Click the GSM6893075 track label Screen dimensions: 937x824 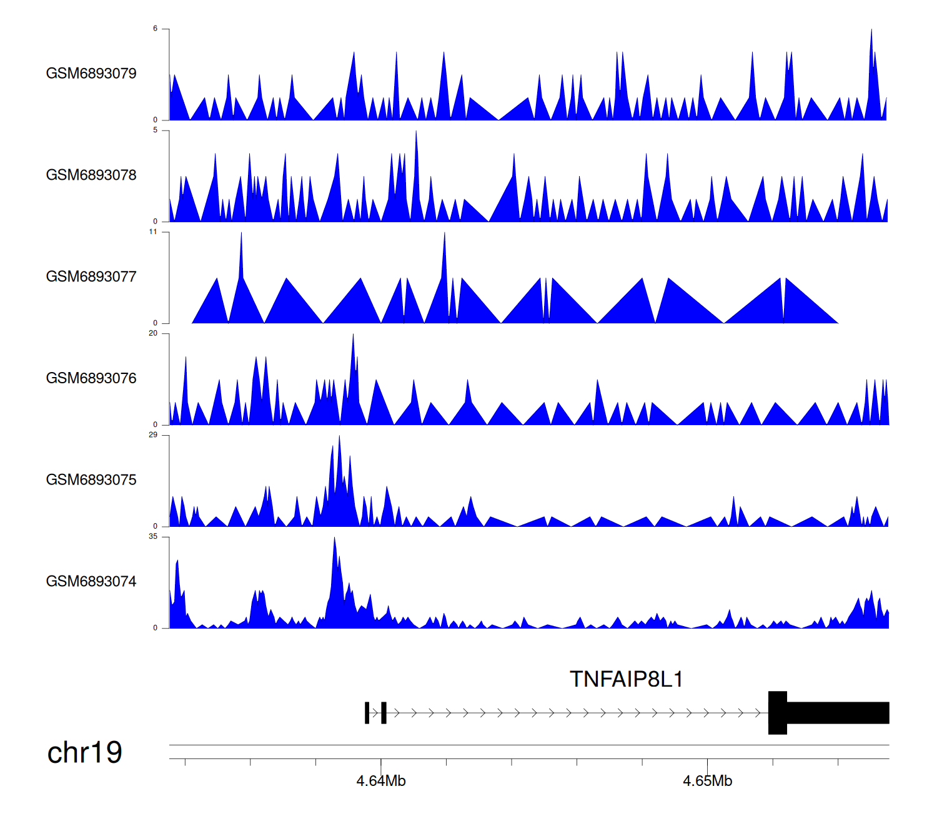click(x=91, y=480)
